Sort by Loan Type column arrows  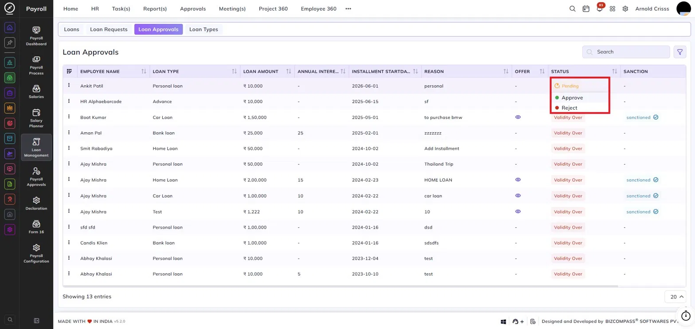(234, 72)
